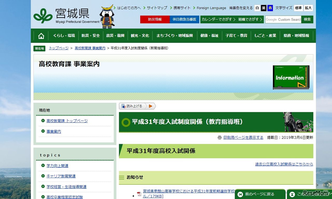Click the 読み上げる speaker icon
Screen dimensions: 332x199
[x=123, y=106]
